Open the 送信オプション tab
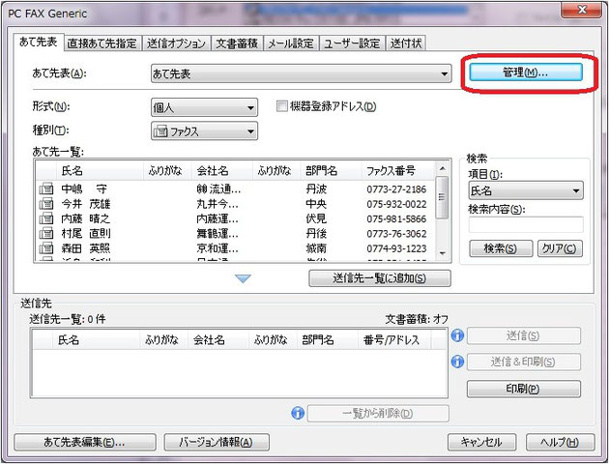The width and height of the screenshot is (609, 464). (x=176, y=43)
